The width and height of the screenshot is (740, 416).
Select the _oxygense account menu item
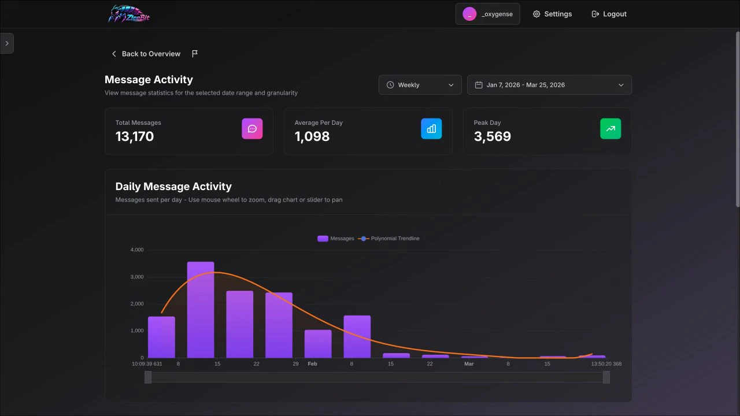487,13
